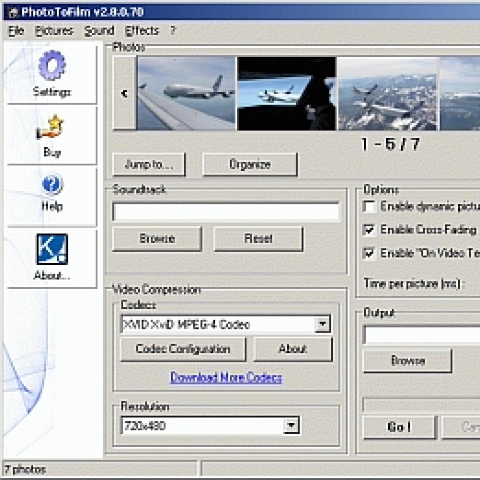Browse for the output file location
Viewport: 480px width, 480px height.
407,360
